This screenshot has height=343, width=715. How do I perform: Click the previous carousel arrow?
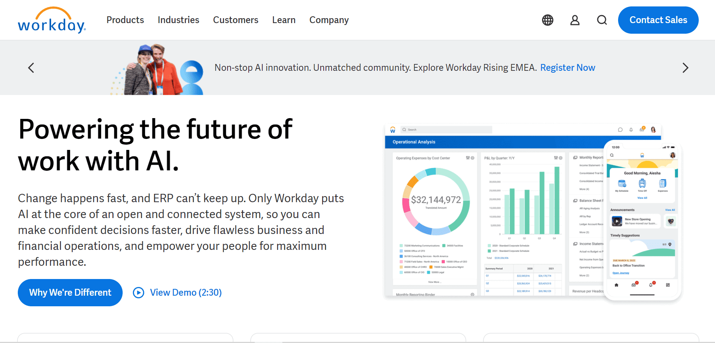point(31,68)
